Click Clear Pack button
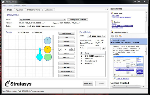 (66, 67)
